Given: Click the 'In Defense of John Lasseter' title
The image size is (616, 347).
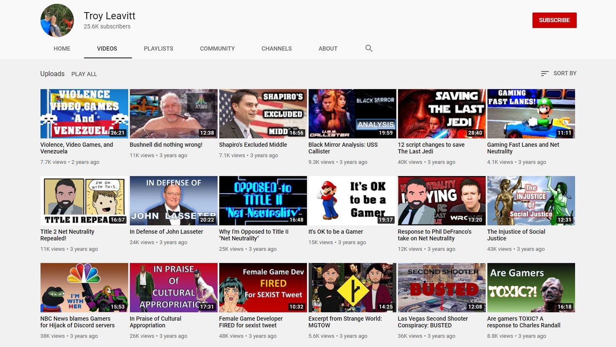Looking at the screenshot, I should (x=166, y=232).
